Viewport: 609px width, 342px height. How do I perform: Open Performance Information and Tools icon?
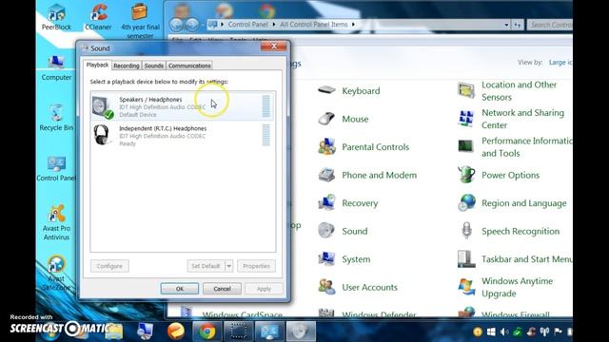point(466,146)
